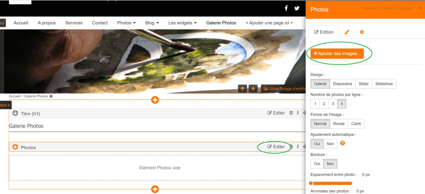
Task: Move header image up with arrow button
Action: tap(243, 89)
